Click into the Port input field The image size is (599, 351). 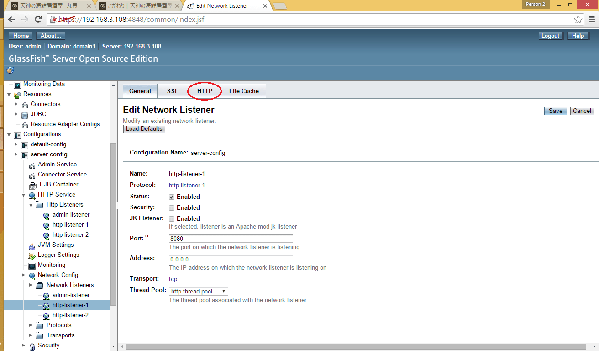231,239
